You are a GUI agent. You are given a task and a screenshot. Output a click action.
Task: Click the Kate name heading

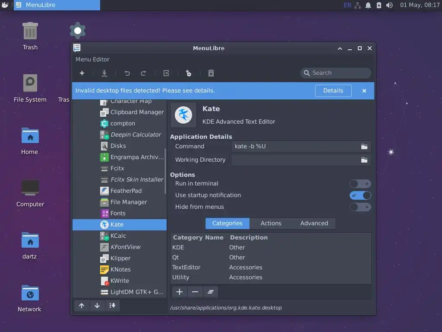pyautogui.click(x=211, y=109)
